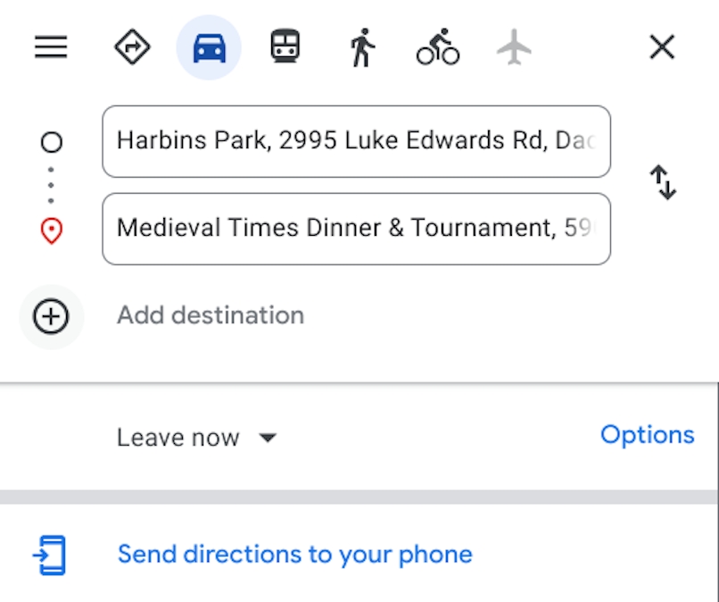Image resolution: width=719 pixels, height=602 pixels.
Task: Choose the walking directions icon
Action: point(360,47)
